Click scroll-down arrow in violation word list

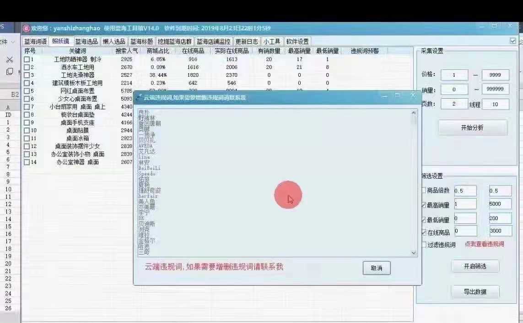pyautogui.click(x=414, y=253)
